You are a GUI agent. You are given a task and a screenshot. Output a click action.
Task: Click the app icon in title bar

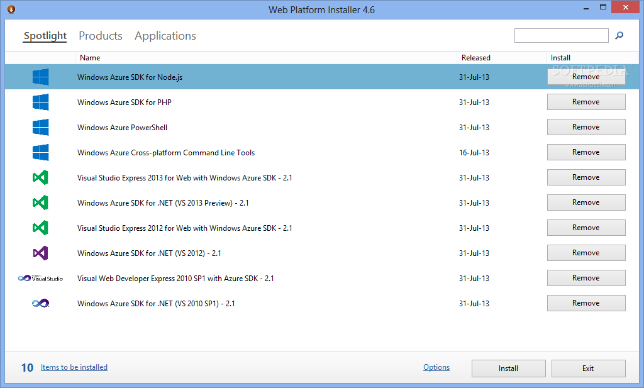[x=11, y=9]
